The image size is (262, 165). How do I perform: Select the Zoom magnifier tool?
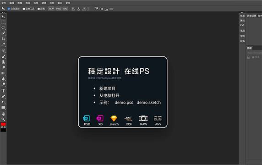point(3,119)
